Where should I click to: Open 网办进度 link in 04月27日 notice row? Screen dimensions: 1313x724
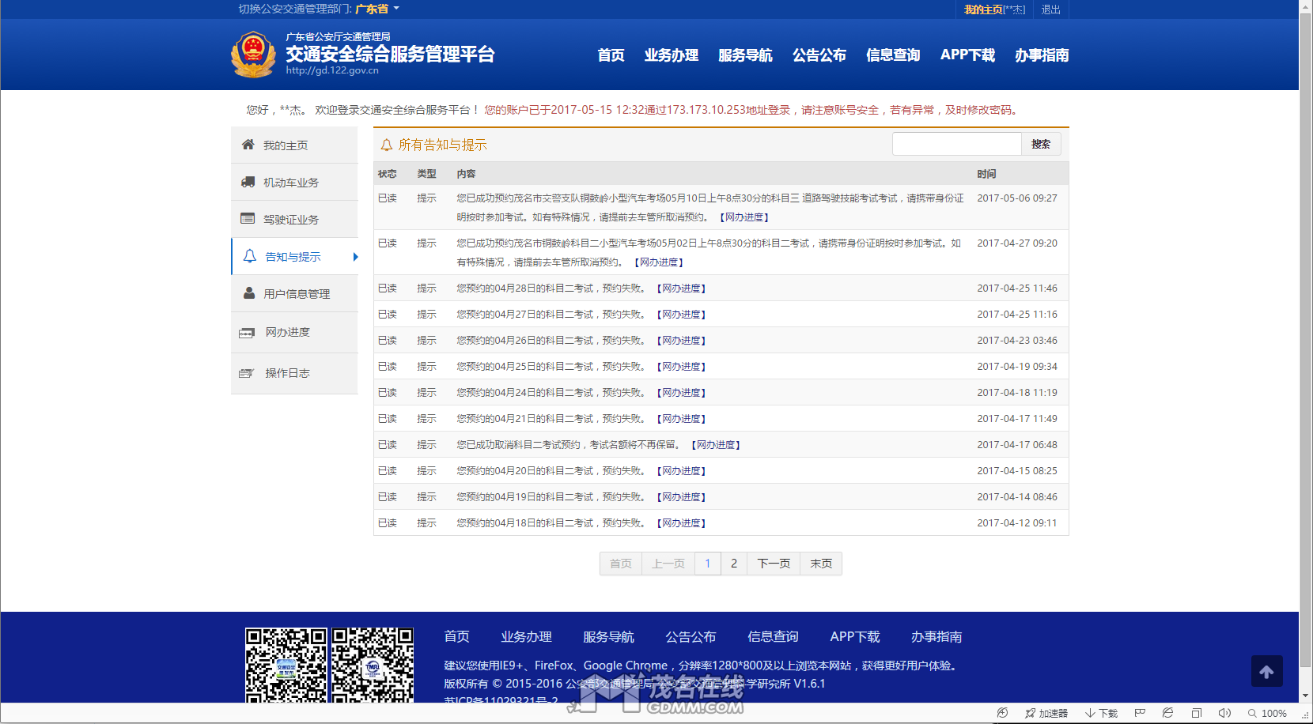[x=681, y=315]
